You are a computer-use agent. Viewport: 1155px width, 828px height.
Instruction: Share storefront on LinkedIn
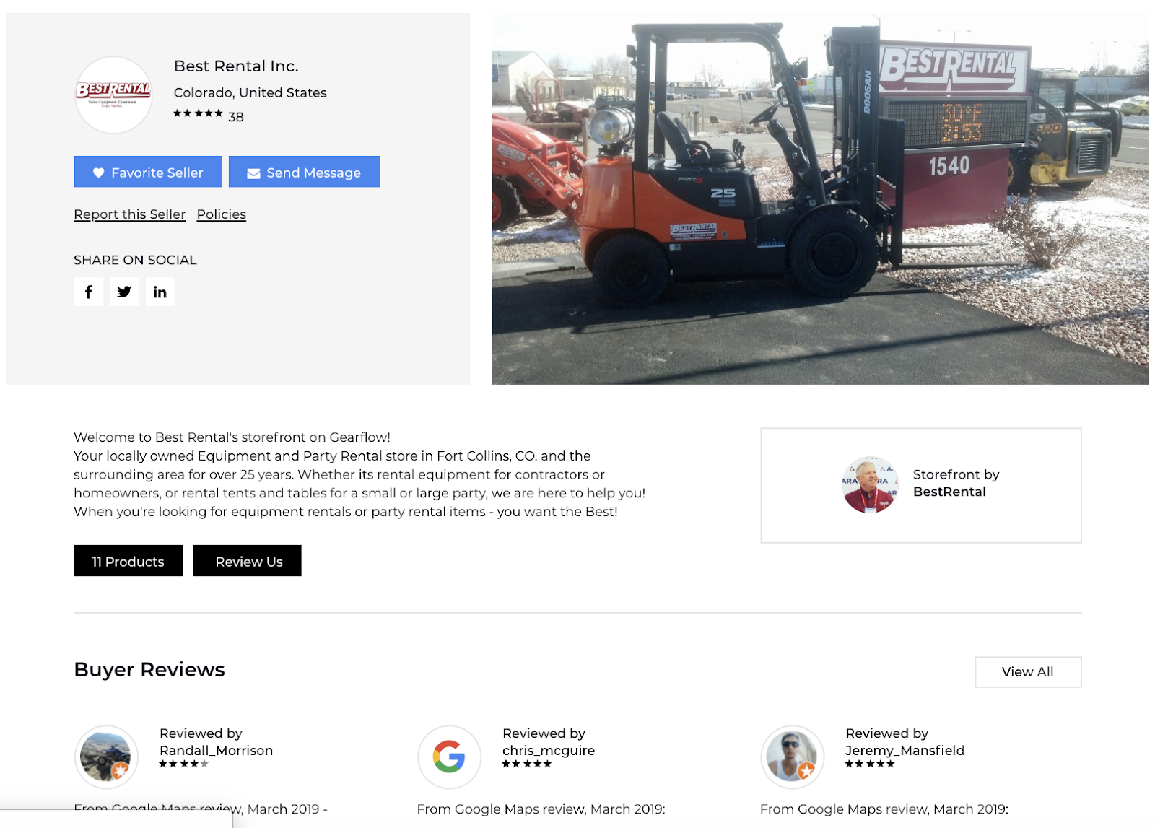pyautogui.click(x=160, y=292)
